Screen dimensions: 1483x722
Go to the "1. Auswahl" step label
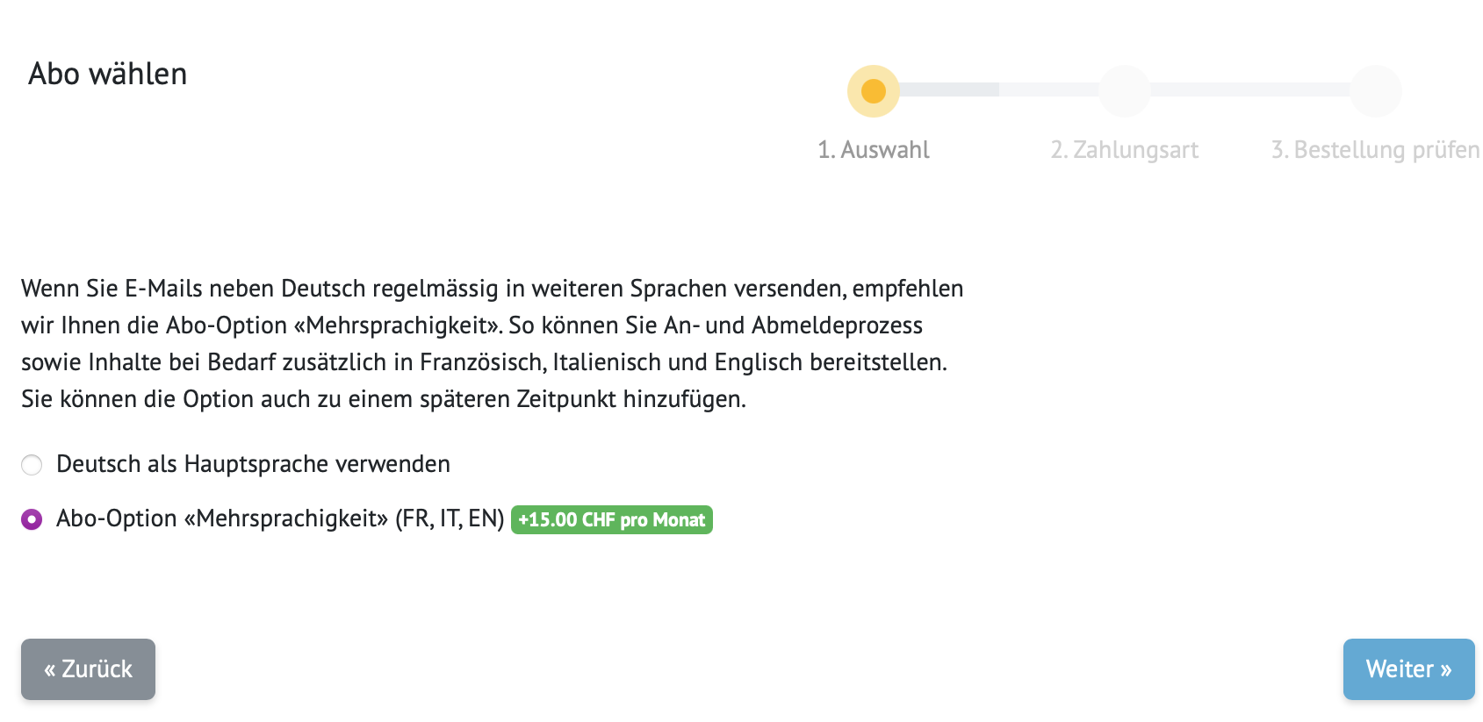click(x=873, y=150)
